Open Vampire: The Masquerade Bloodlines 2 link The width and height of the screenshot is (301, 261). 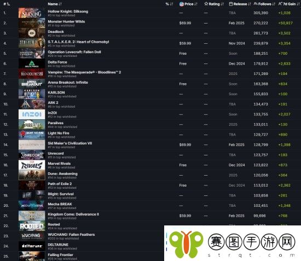(x=84, y=72)
